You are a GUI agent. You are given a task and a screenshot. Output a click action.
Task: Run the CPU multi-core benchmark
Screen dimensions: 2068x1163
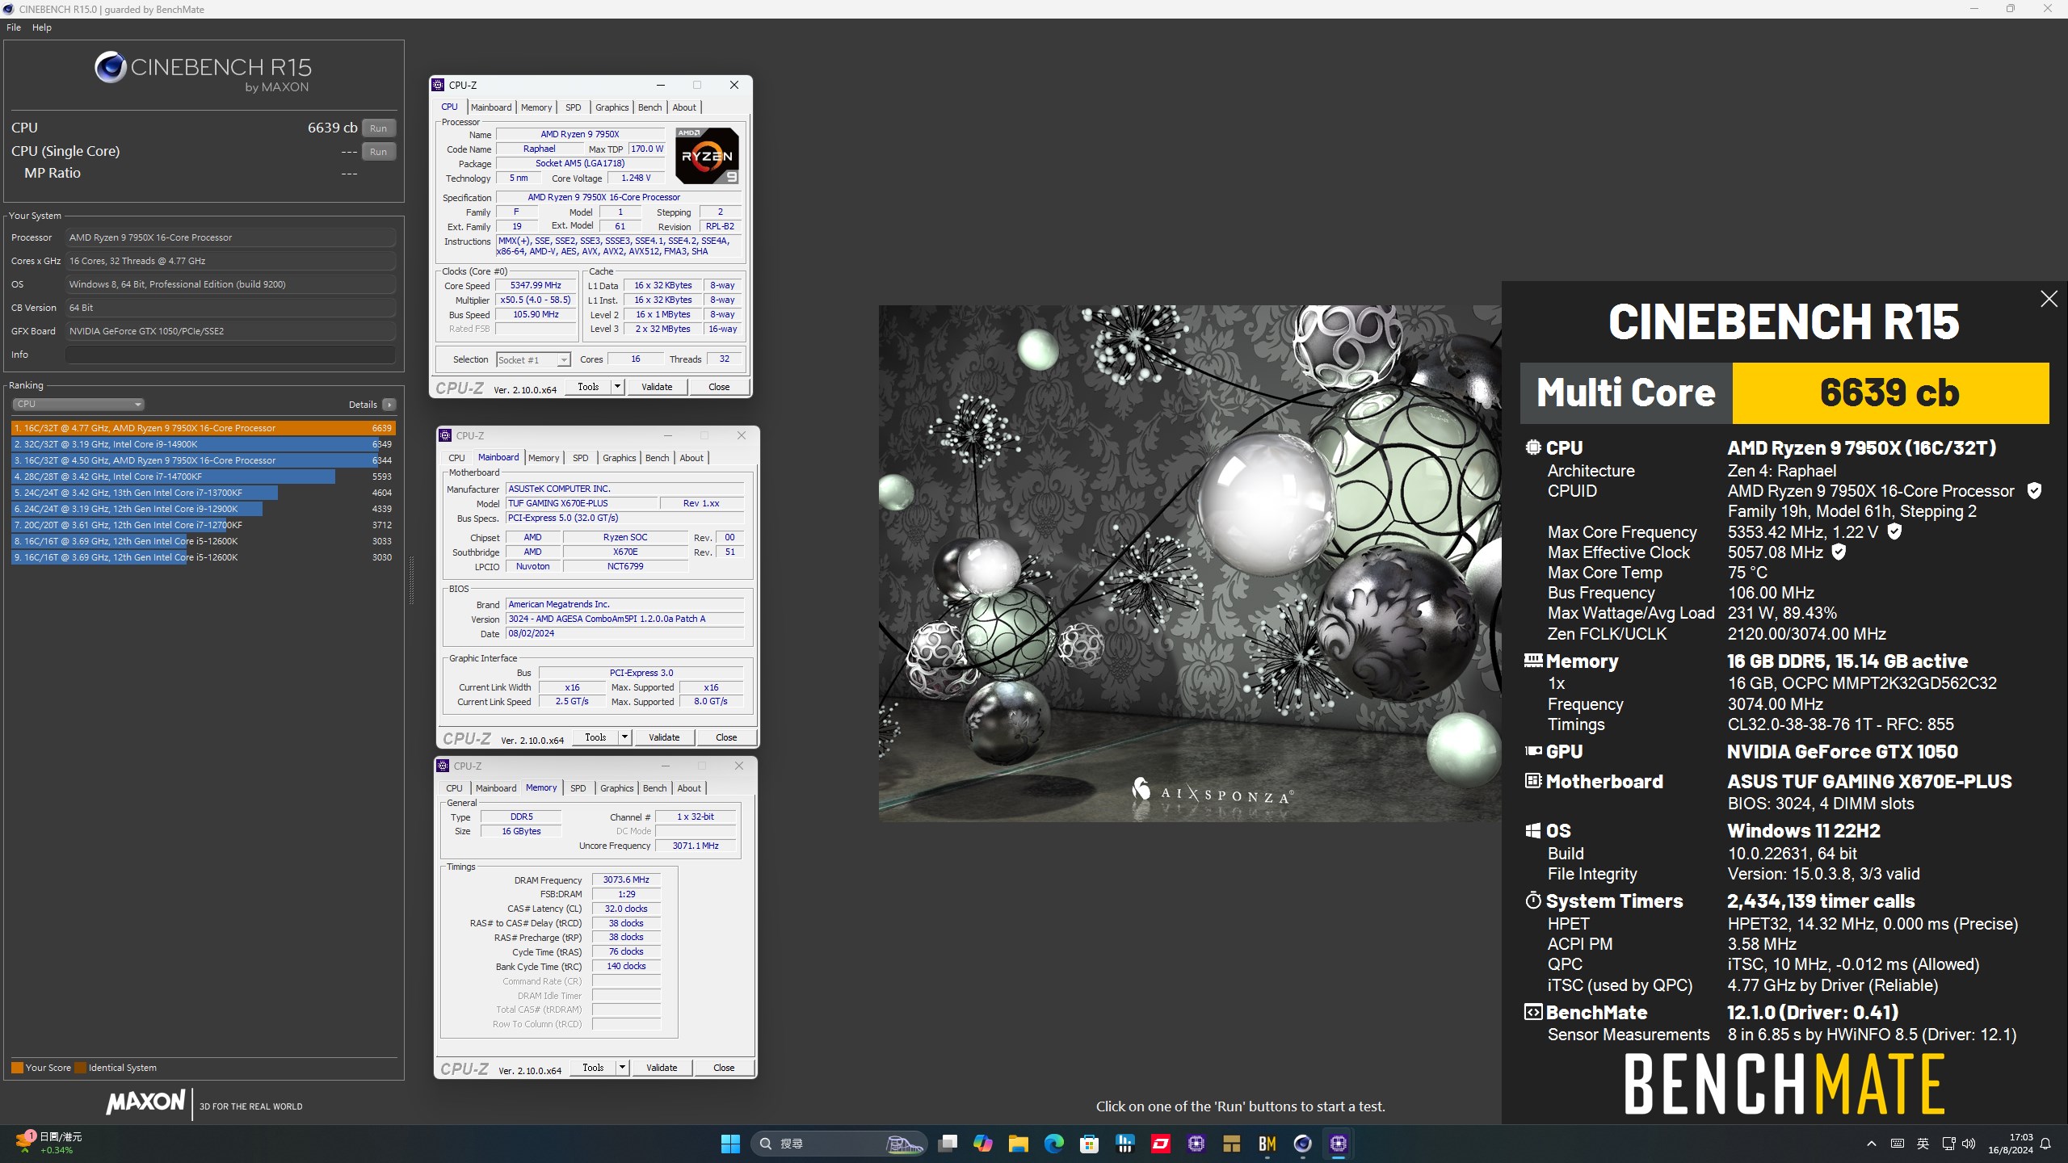coord(378,128)
